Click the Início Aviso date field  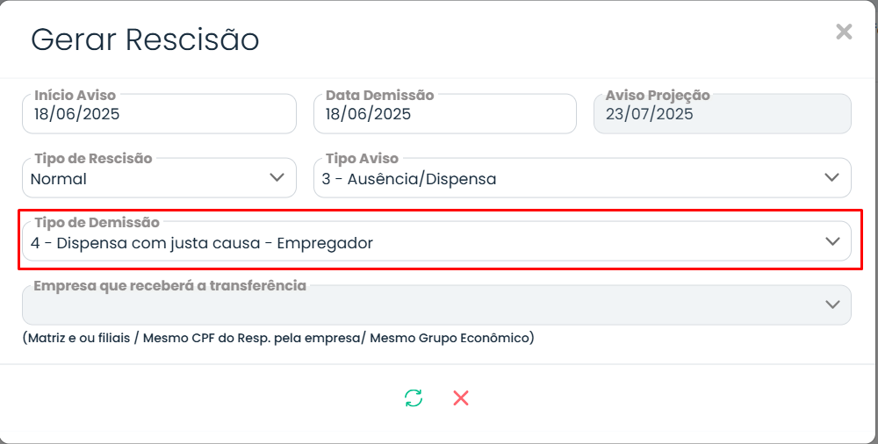tap(159, 115)
